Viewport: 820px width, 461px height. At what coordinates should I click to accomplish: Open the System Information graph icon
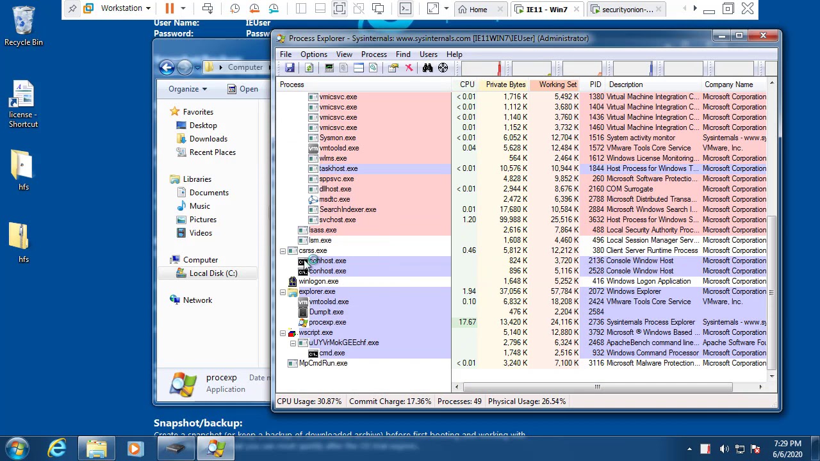tap(329, 68)
